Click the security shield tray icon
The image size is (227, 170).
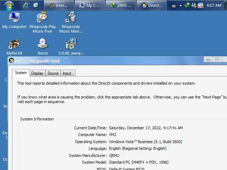coord(200,5)
